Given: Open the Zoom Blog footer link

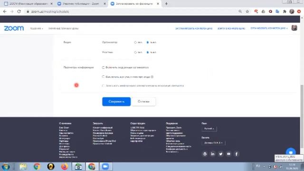Looking at the screenshot, I should pyautogui.click(x=64, y=128).
